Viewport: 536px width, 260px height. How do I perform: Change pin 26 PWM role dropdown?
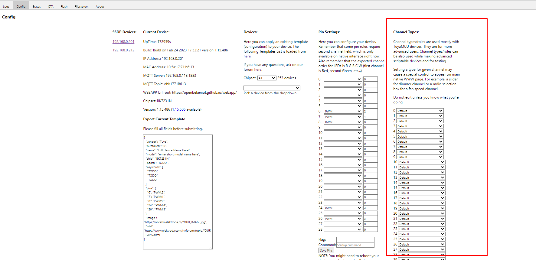click(x=343, y=219)
